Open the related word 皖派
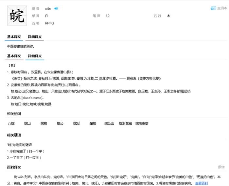The height and width of the screenshot is (186, 229). [77, 123]
